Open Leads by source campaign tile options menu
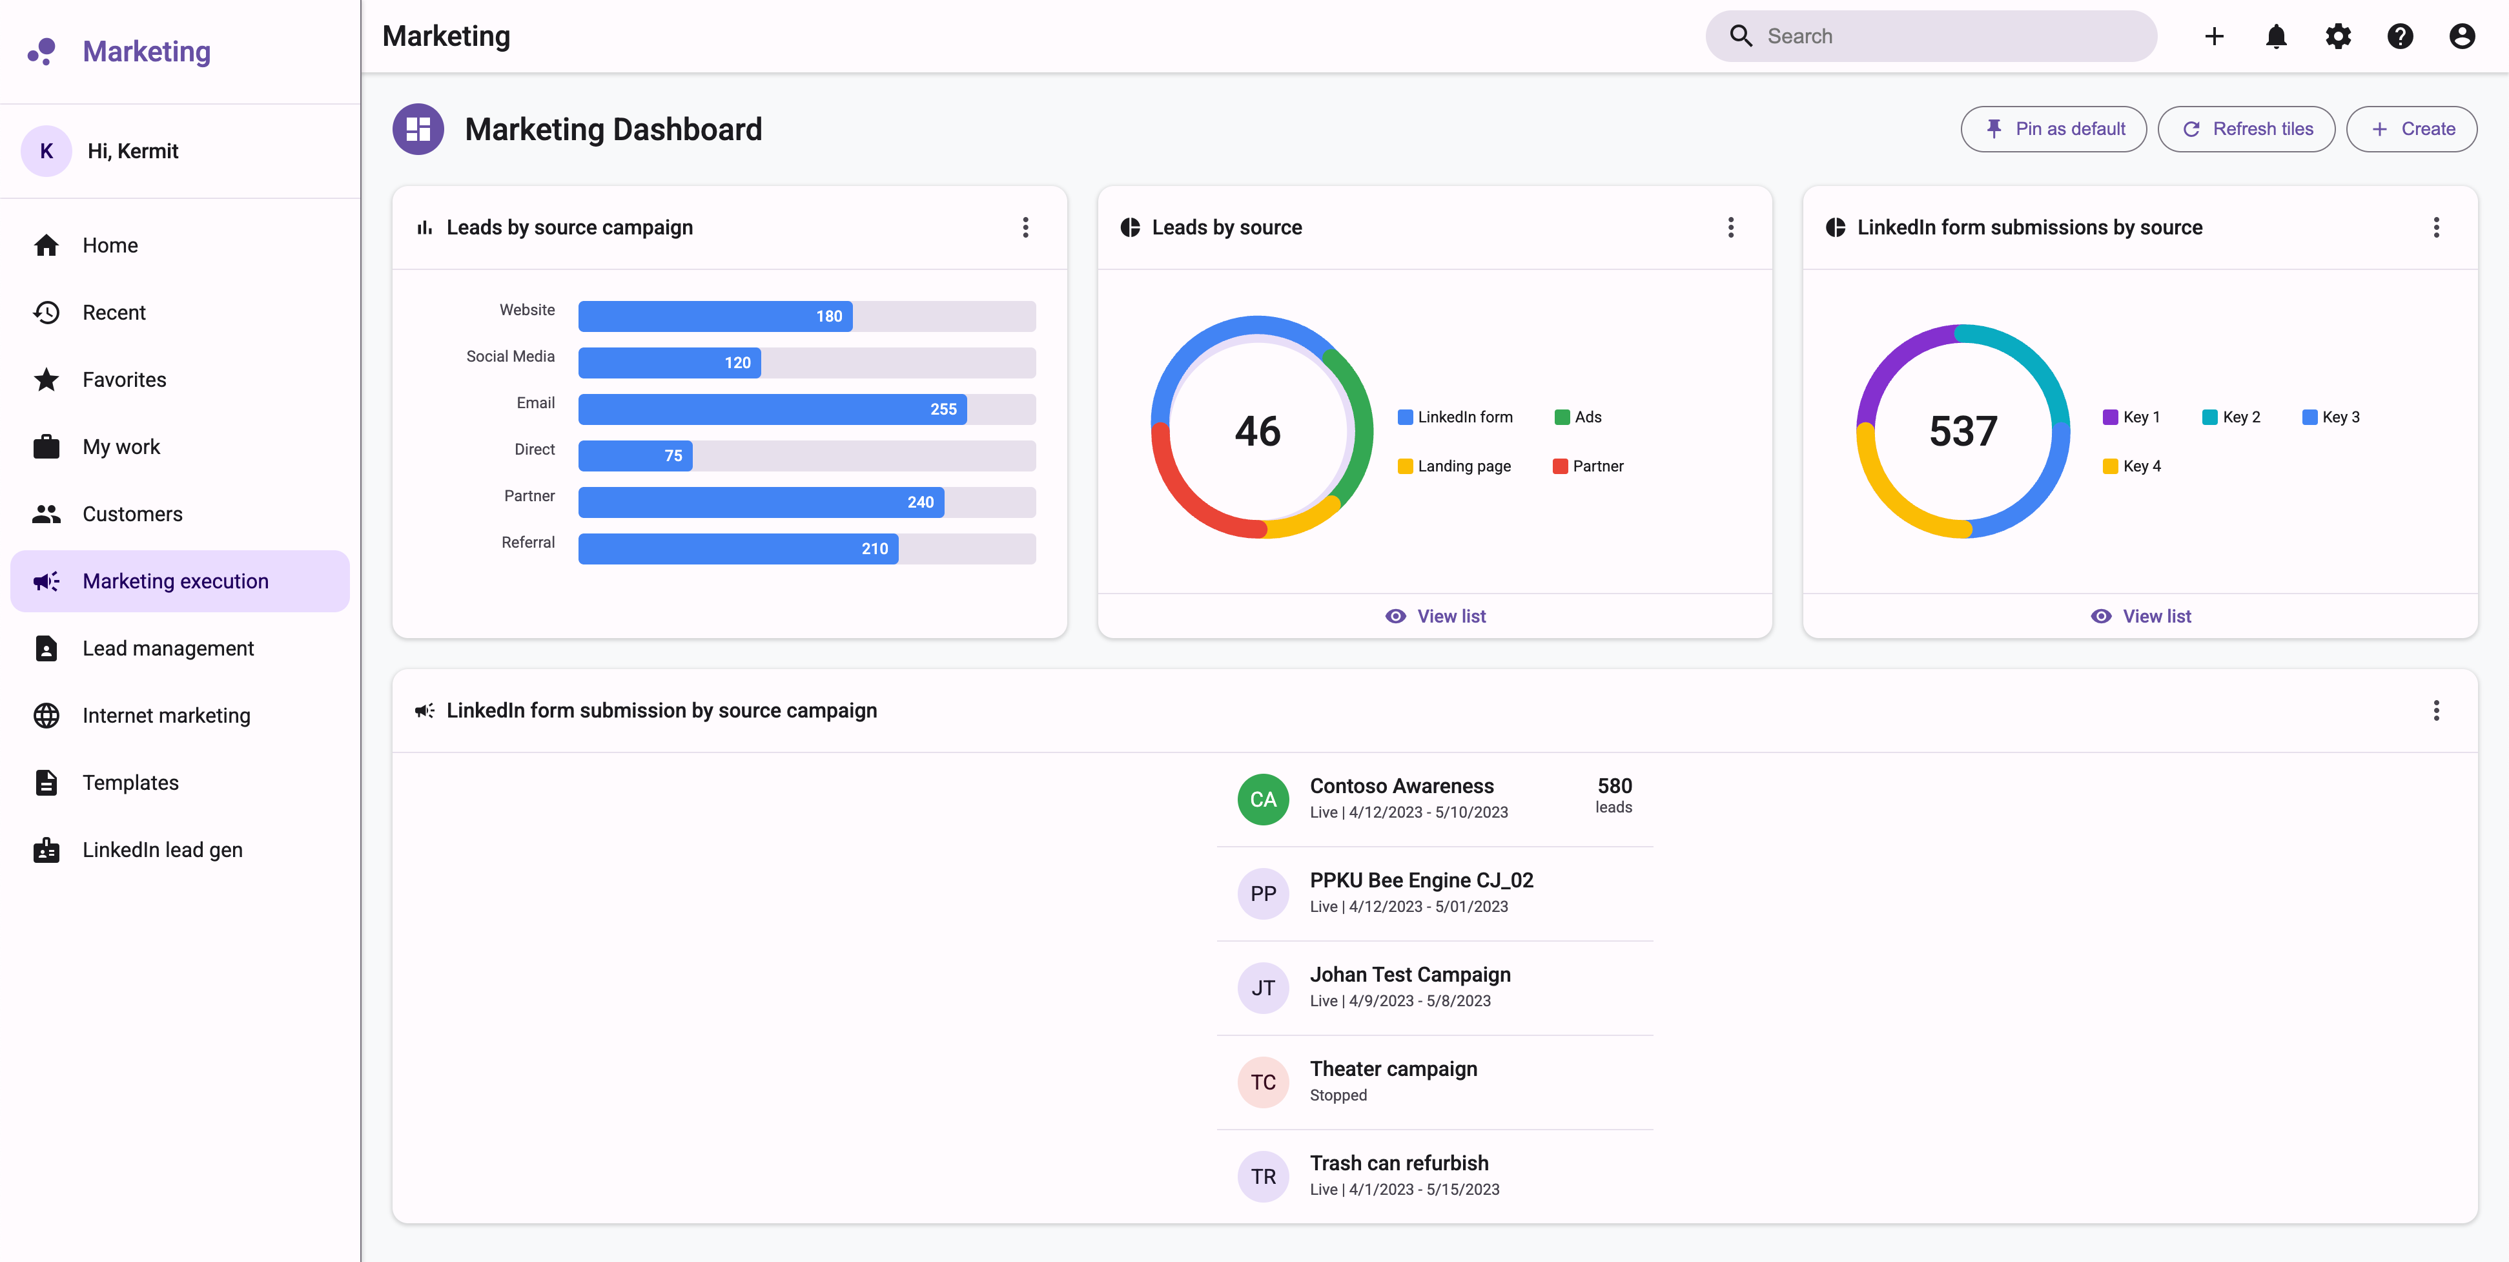Viewport: 2509px width, 1262px height. click(1025, 227)
